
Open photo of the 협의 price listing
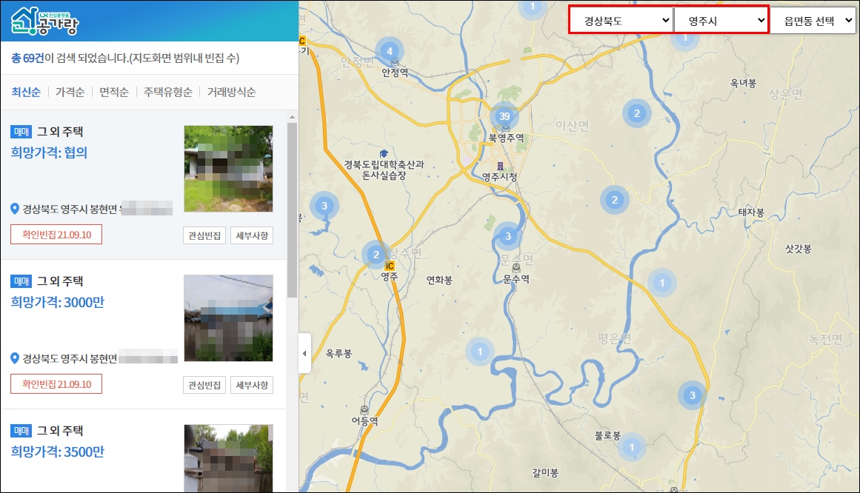(228, 168)
